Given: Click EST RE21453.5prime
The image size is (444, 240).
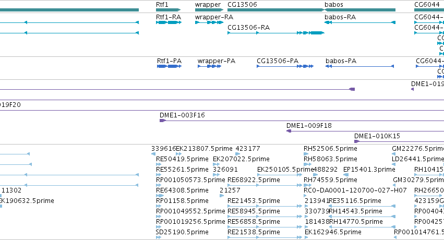Looking at the screenshot, I should point(254,201).
